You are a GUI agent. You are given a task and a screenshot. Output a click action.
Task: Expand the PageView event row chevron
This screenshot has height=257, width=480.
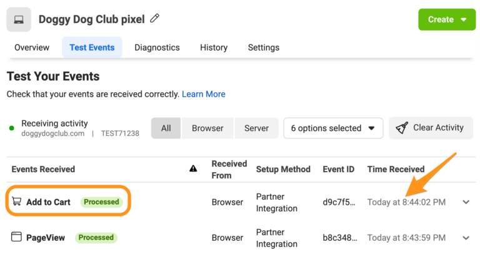(x=466, y=238)
